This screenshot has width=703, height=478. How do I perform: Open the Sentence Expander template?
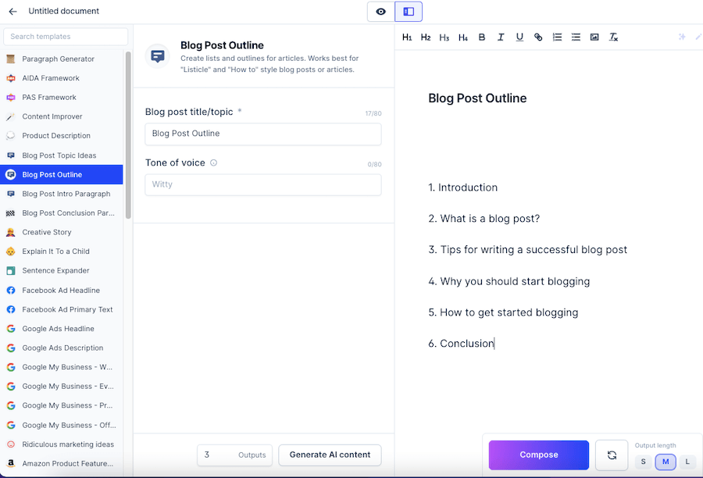tap(62, 271)
